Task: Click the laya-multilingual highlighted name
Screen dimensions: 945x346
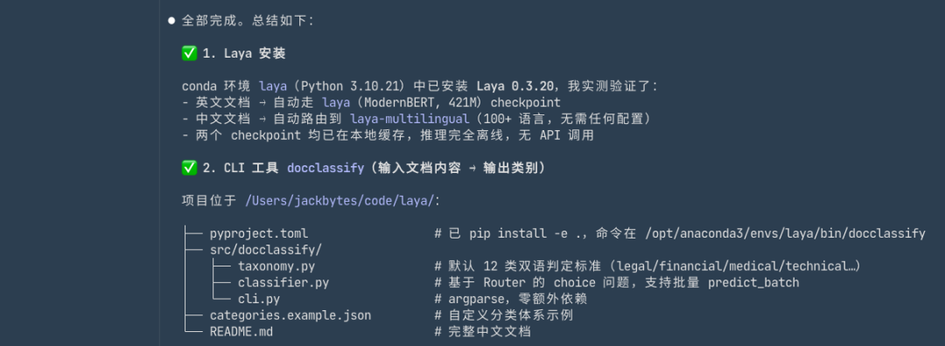Action: pos(409,119)
